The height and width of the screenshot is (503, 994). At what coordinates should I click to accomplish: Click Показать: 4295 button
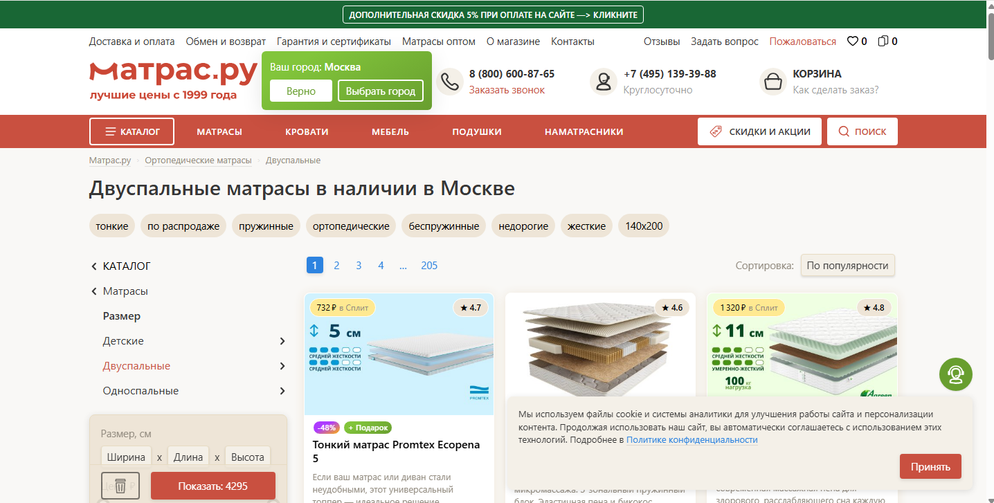213,486
